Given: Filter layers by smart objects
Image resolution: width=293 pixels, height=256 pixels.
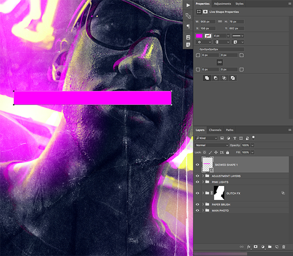Looking at the screenshot, I should (247, 138).
